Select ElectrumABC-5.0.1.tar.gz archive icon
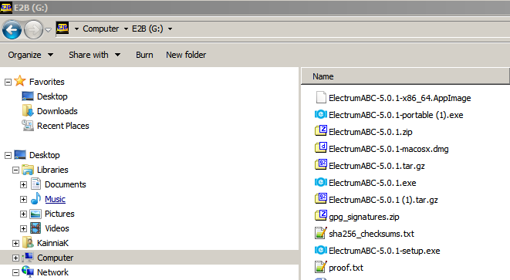This screenshot has width=510, height=280. (321, 164)
